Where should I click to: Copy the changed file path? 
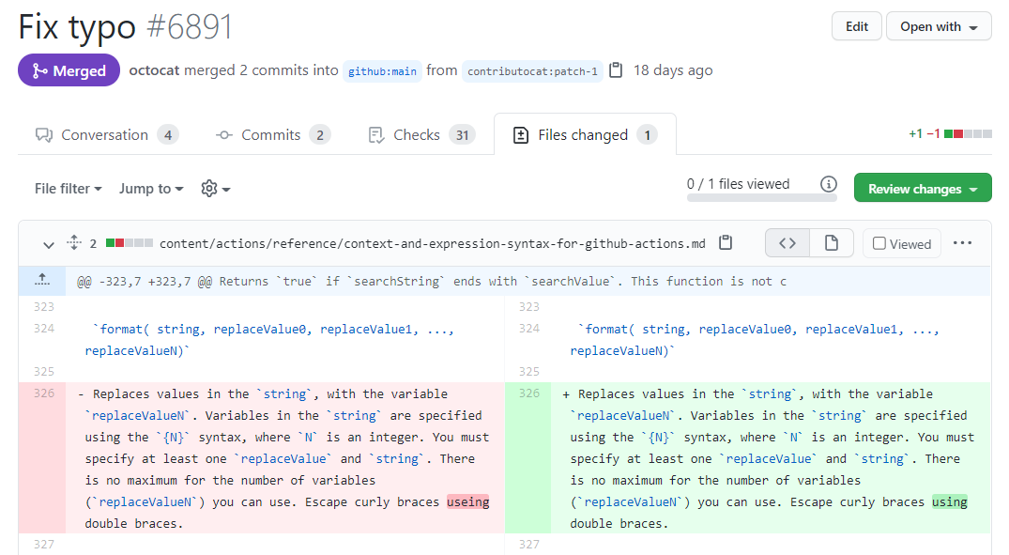725,242
